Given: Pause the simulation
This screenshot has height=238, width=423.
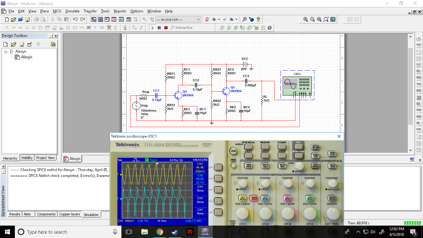Looking at the screenshot, I should point(159,28).
